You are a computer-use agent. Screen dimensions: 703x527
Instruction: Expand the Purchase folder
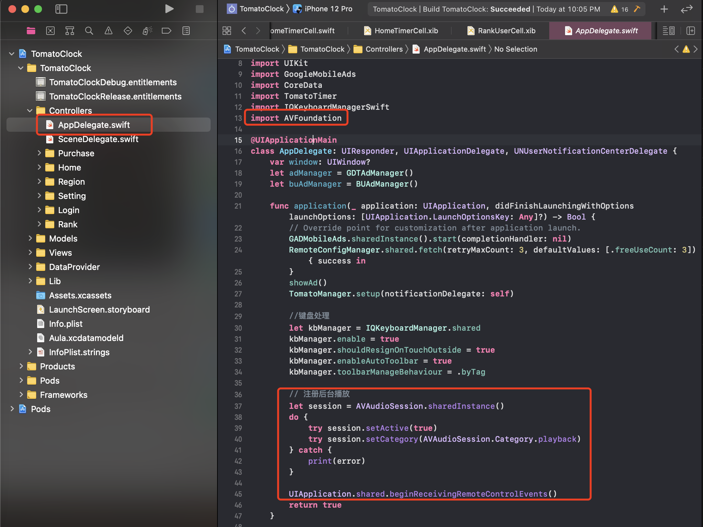39,153
